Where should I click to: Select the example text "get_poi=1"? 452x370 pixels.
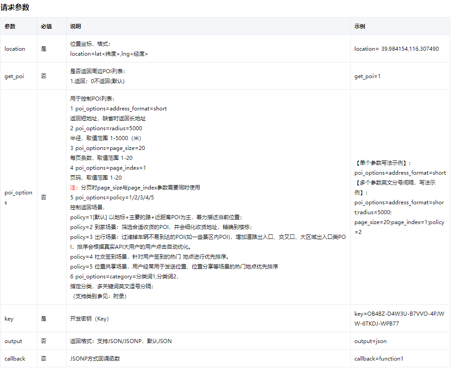[x=367, y=76]
